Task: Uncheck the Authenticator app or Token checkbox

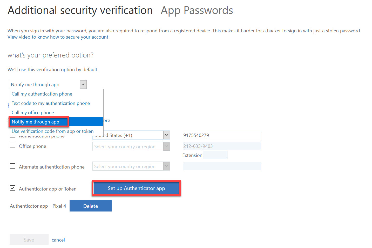Action: (x=12, y=188)
